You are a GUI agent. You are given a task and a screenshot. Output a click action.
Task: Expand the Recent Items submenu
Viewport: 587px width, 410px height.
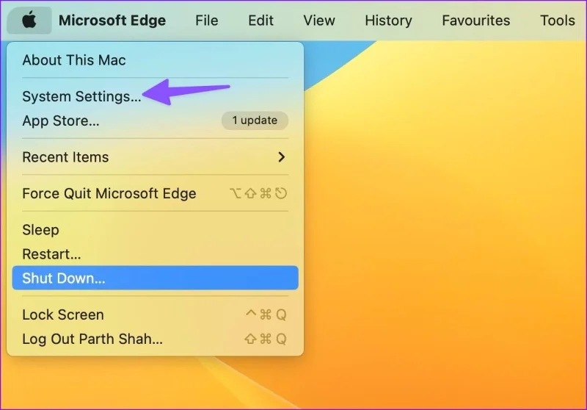155,157
